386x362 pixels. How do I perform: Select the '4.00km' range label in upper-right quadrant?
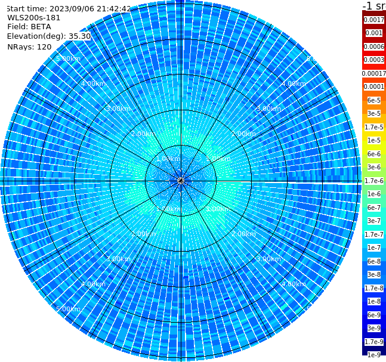294,83
